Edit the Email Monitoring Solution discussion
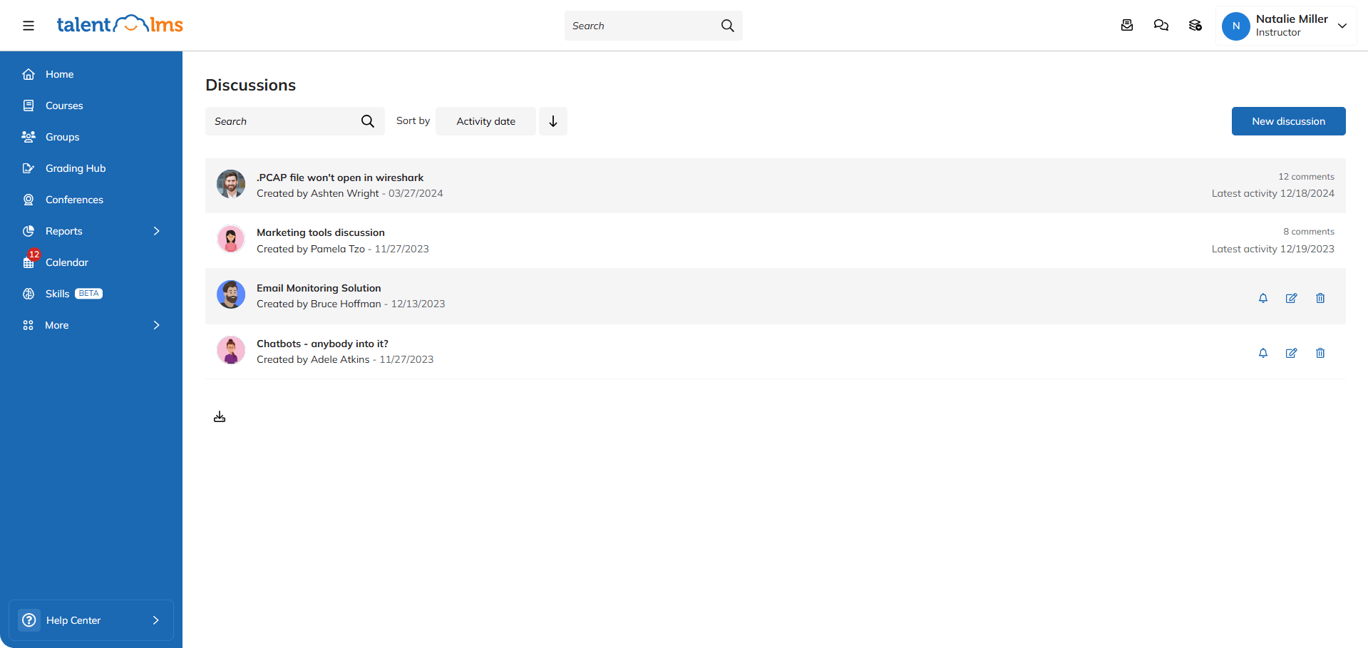 [1292, 298]
